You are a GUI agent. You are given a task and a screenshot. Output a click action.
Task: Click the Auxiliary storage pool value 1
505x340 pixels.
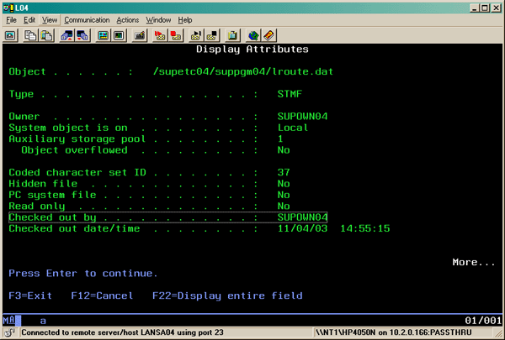tap(280, 139)
